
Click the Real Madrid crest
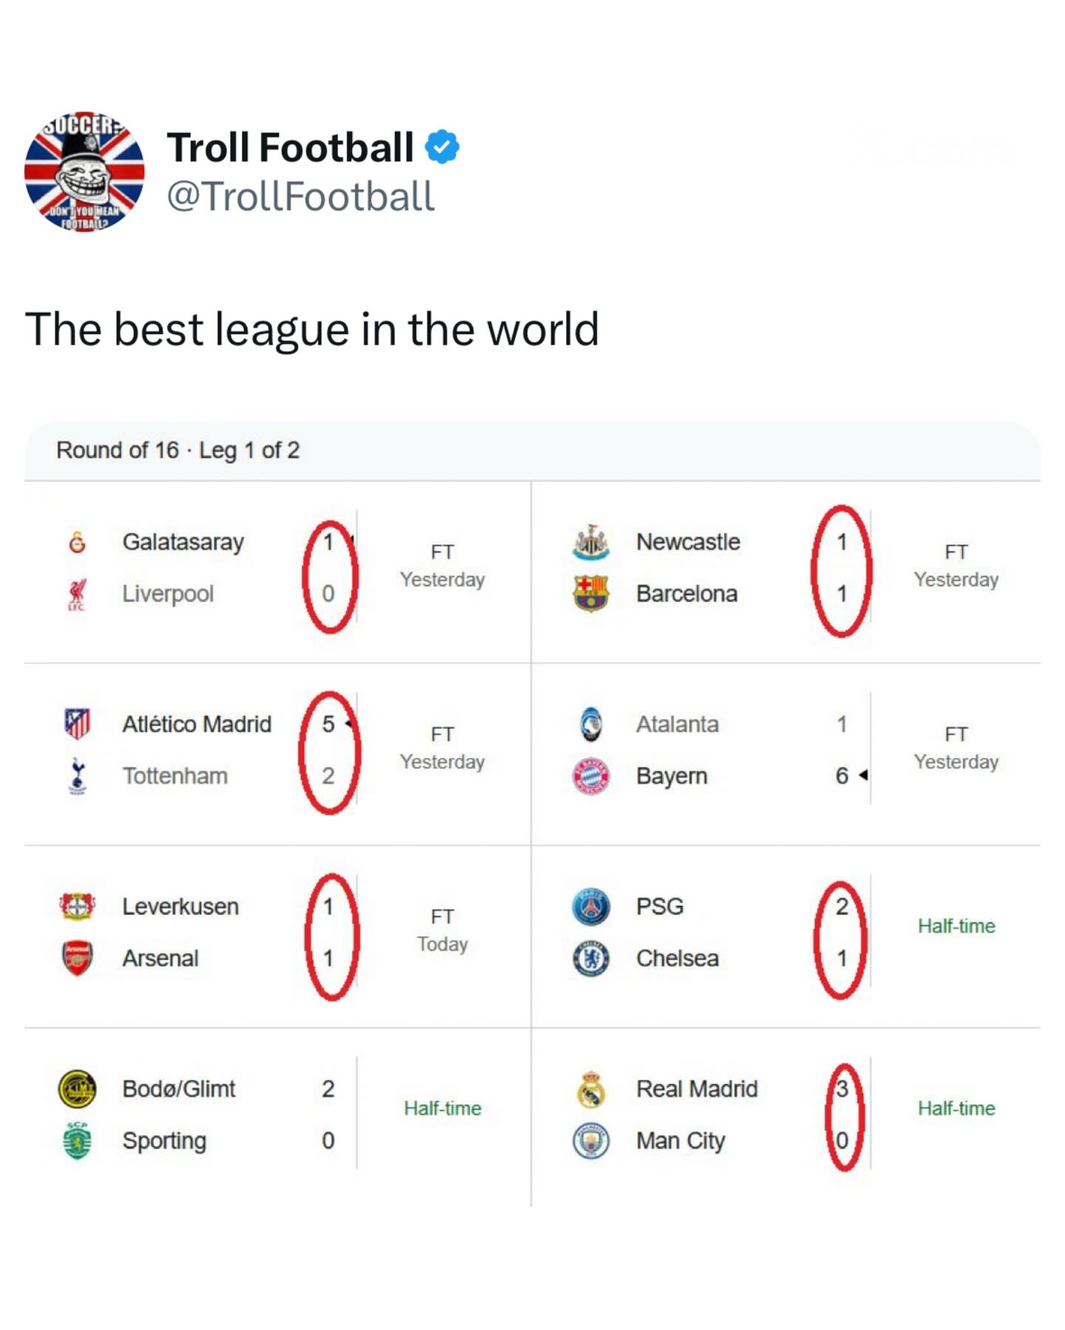tap(591, 1089)
